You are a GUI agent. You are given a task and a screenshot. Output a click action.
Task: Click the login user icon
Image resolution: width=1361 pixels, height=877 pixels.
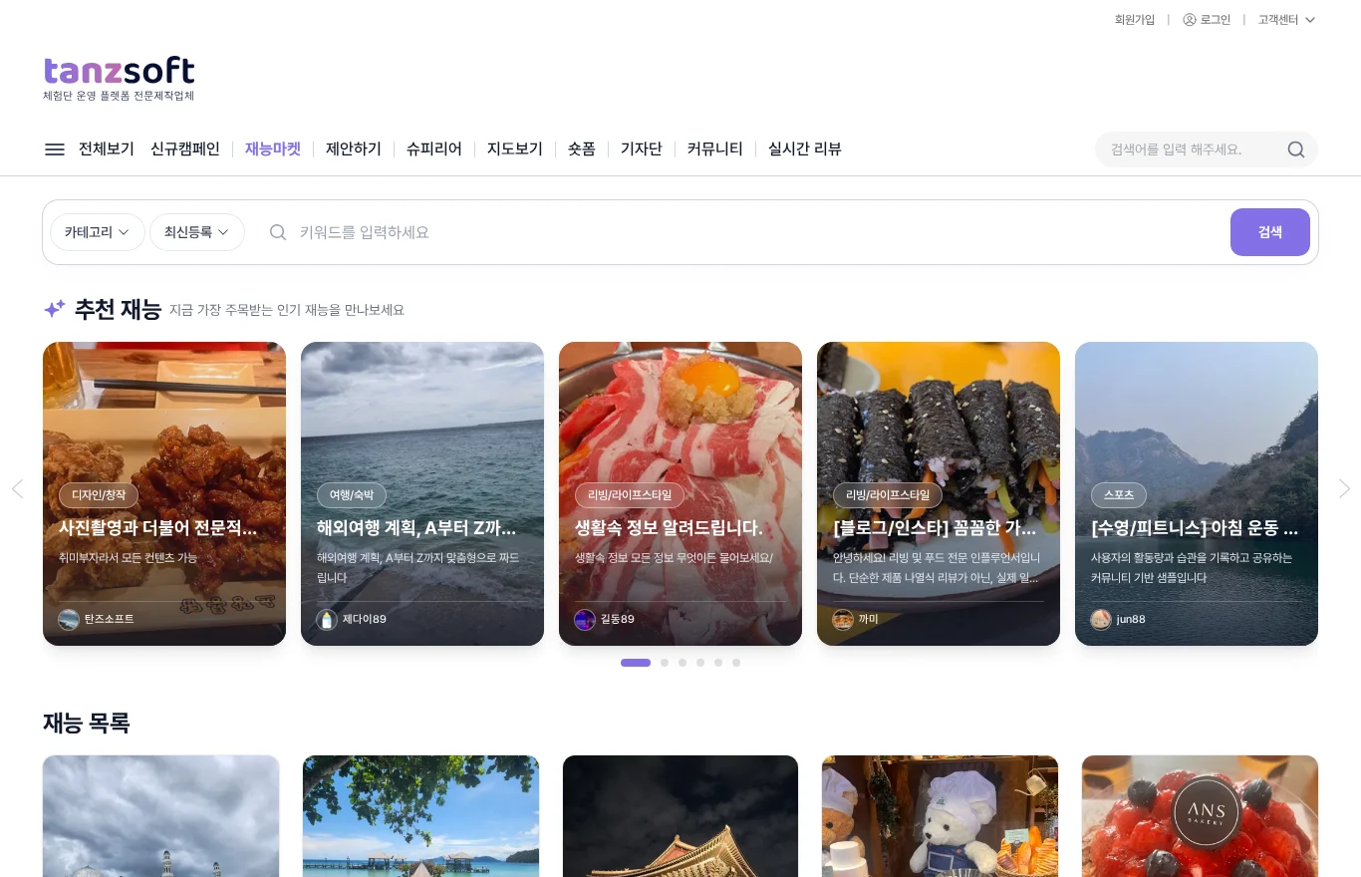[x=1189, y=20]
